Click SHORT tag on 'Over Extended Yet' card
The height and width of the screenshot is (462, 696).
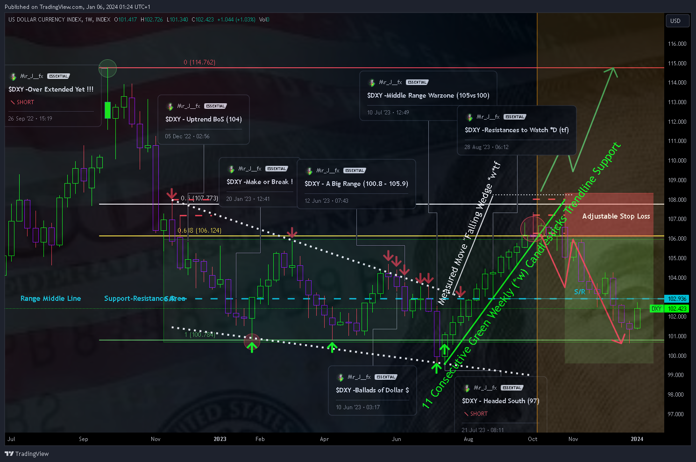[22, 102]
